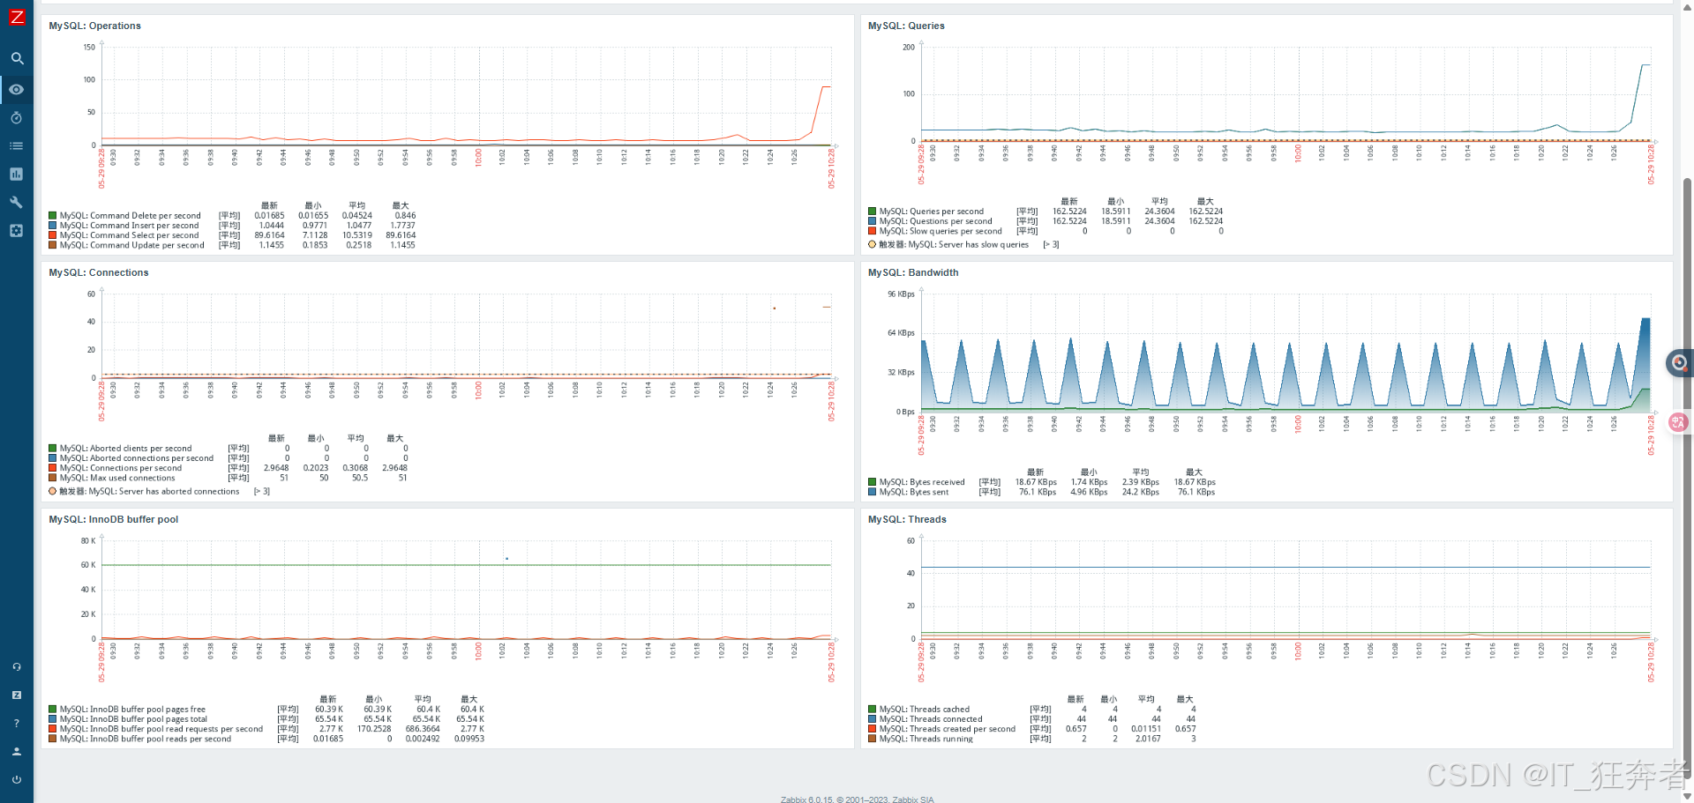Click Zabbix 6.0.15 footer link
Viewport: 1694px width, 803px height.
[806, 799]
